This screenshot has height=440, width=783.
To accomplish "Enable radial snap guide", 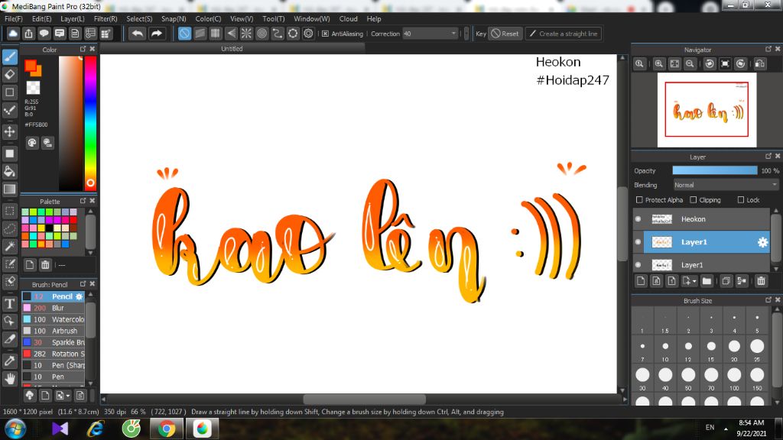I will point(246,34).
